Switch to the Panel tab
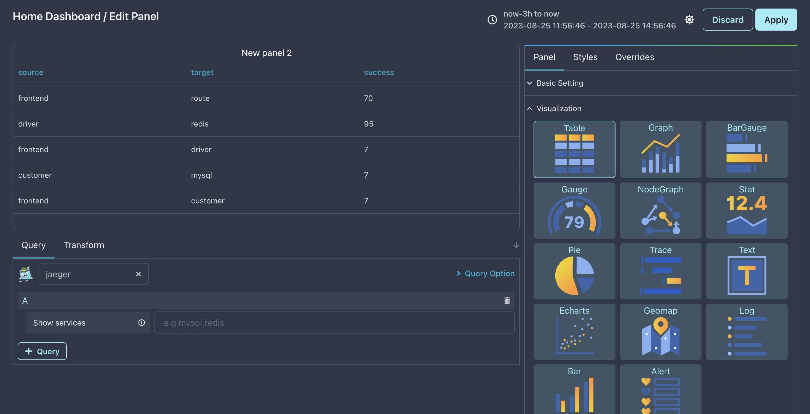Viewport: 810px width, 414px height. pyautogui.click(x=544, y=57)
